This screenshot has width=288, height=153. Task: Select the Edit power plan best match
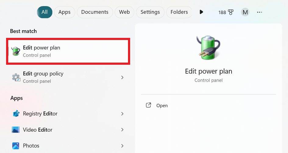point(68,51)
